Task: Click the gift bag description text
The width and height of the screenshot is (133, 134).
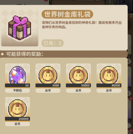Action: [82, 25]
